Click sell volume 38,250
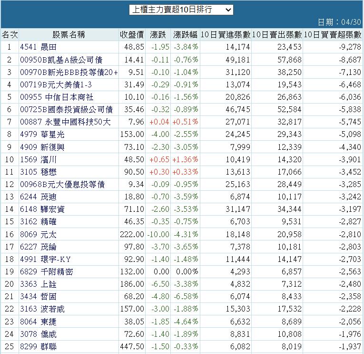 (x=289, y=72)
